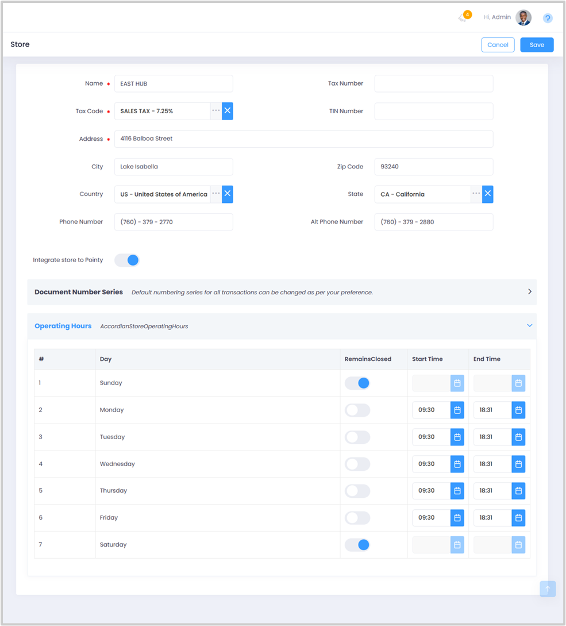Screen dimensions: 566x626
Task: Disable Integrate store to Pointy toggle
Action: pos(127,260)
